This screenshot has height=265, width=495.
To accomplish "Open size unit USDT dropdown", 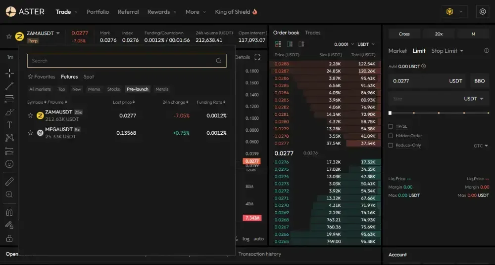I will click(x=474, y=99).
